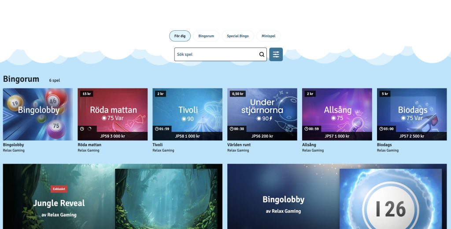Go to the Minispel tab
This screenshot has height=229, width=451.
coord(268,36)
